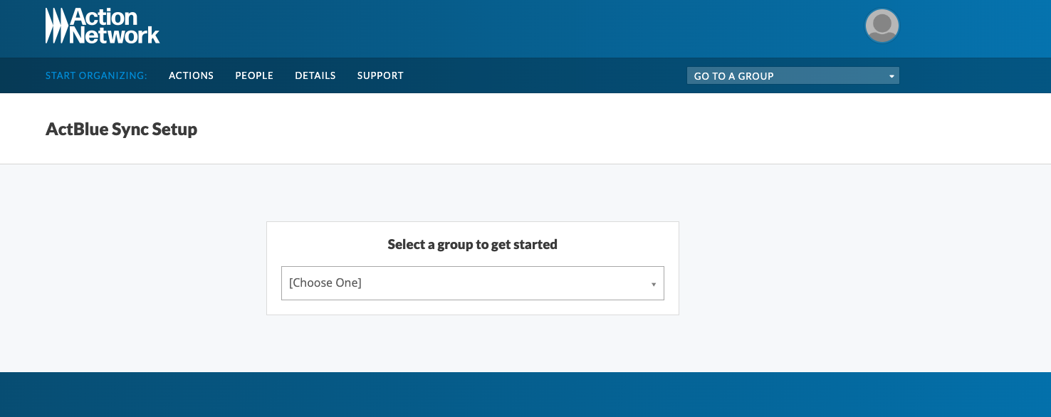Open the People menu
The height and width of the screenshot is (417, 1051).
254,75
